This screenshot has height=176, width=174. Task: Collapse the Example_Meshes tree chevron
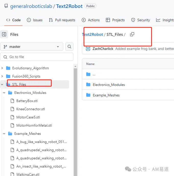pyautogui.click(x=4, y=134)
